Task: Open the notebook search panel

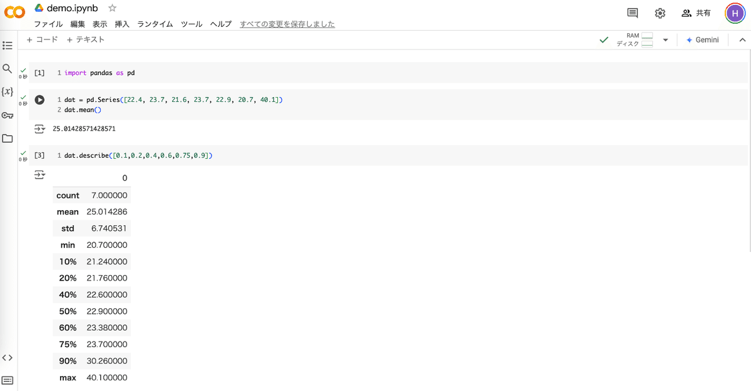Action: point(8,68)
